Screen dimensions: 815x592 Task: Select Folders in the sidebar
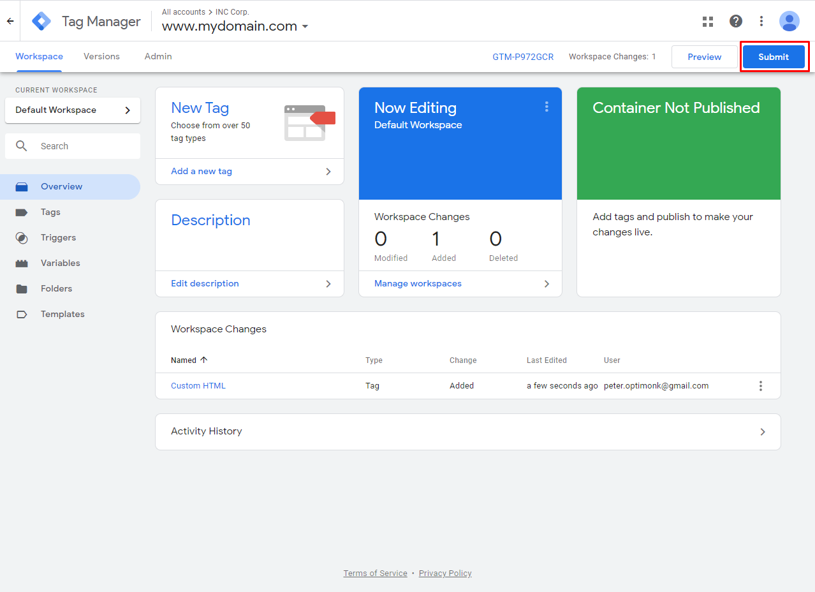(x=70, y=289)
